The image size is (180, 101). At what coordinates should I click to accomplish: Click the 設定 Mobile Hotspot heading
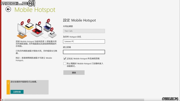pyautogui.click(x=79, y=20)
